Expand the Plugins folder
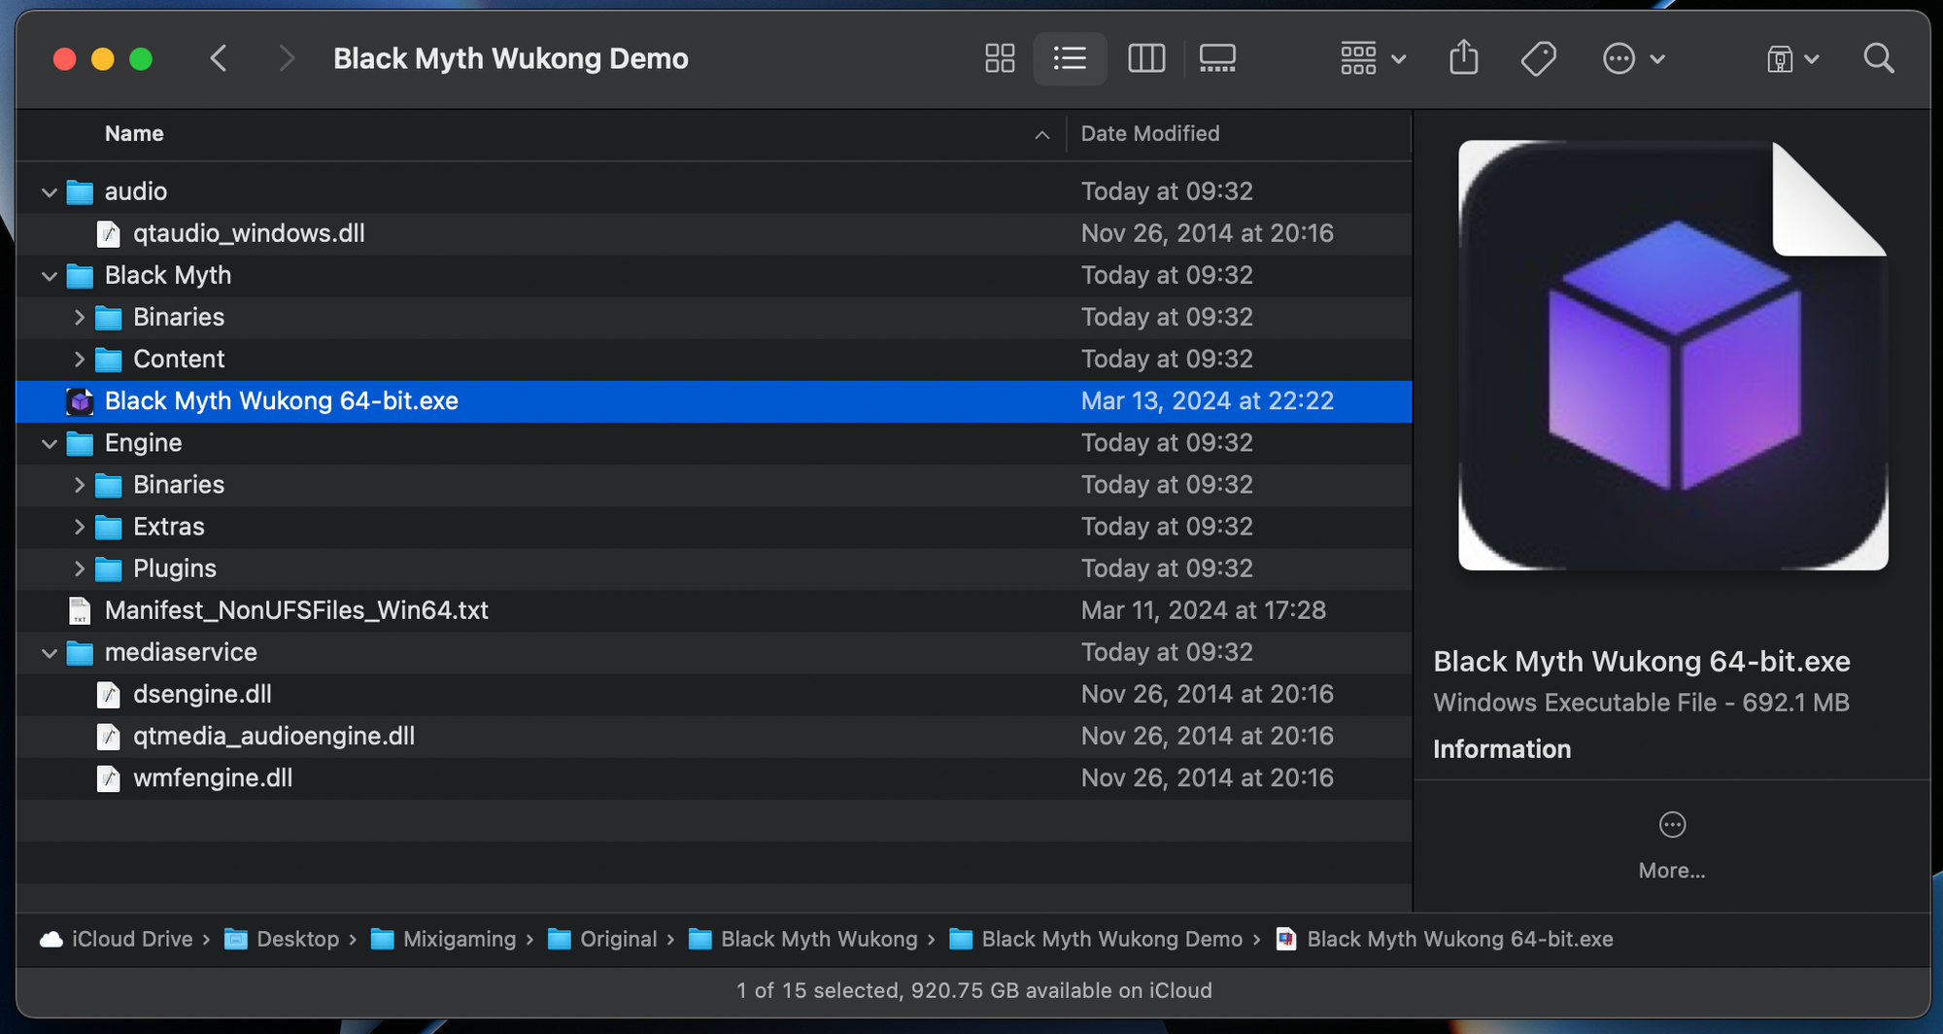 pyautogui.click(x=80, y=569)
